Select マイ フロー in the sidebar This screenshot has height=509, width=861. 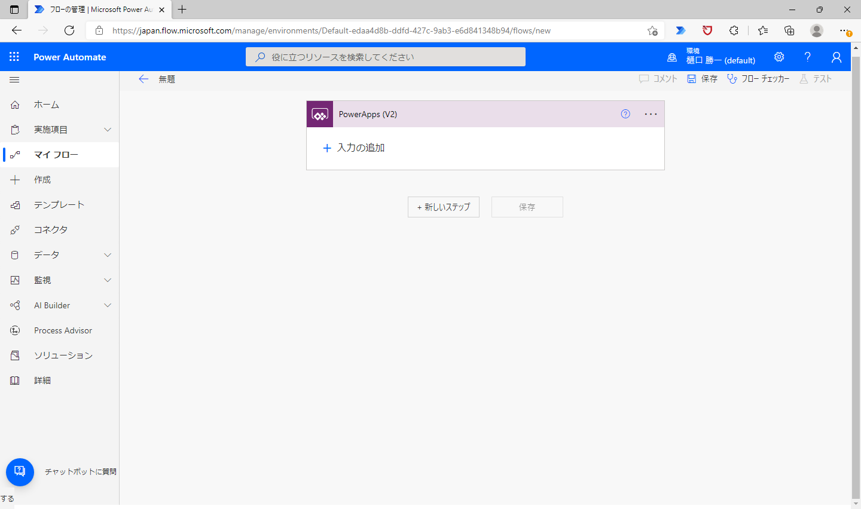(60, 155)
